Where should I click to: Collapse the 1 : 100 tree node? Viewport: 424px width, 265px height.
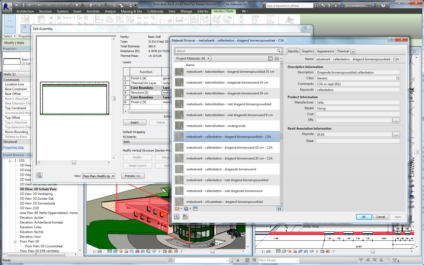pos(10,161)
